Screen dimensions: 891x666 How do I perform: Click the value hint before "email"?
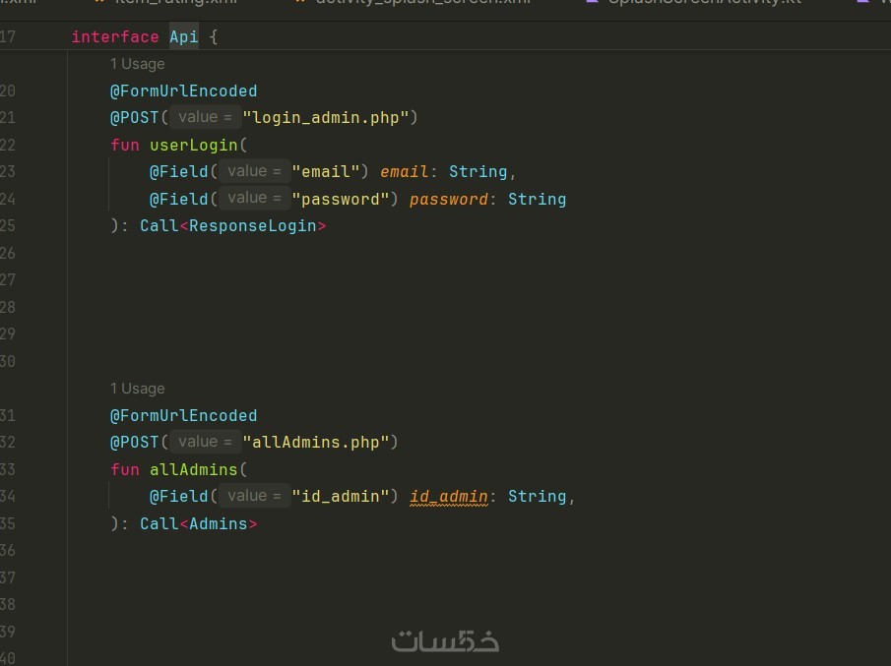pyautogui.click(x=255, y=171)
